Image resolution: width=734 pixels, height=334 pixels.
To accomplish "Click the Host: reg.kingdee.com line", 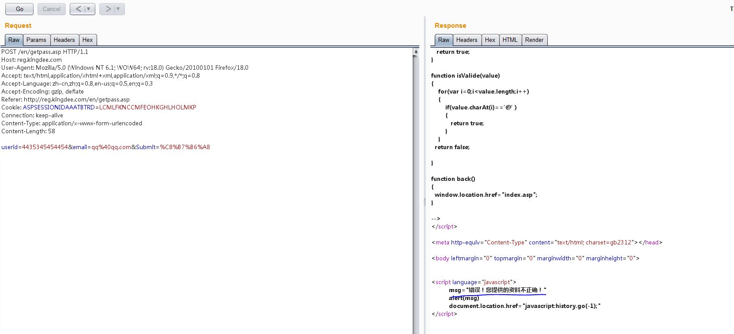I will pyautogui.click(x=31, y=60).
